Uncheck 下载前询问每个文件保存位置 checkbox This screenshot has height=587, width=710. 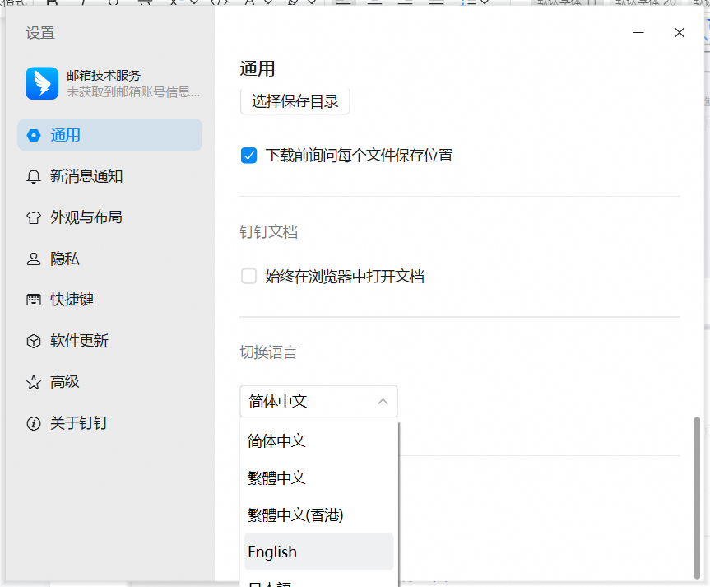coord(249,155)
